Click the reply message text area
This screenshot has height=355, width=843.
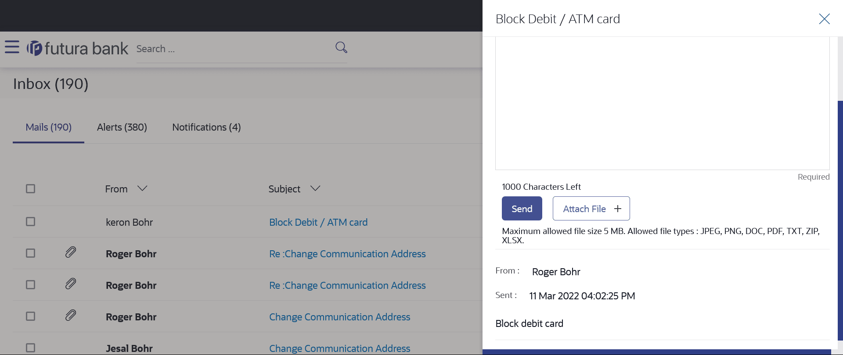(662, 103)
